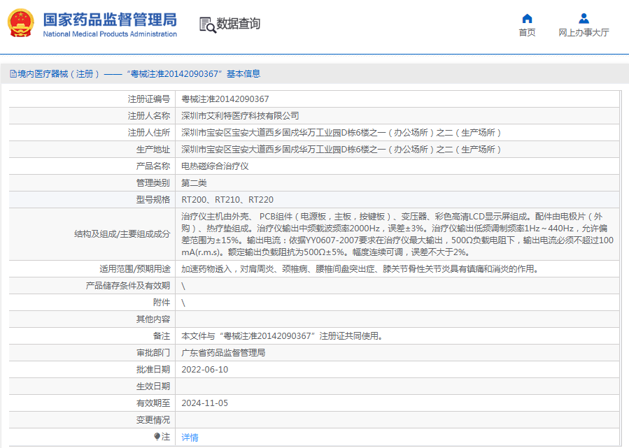This screenshot has height=448, width=629.
Task: Open the 首页 home icon
Action: click(527, 18)
